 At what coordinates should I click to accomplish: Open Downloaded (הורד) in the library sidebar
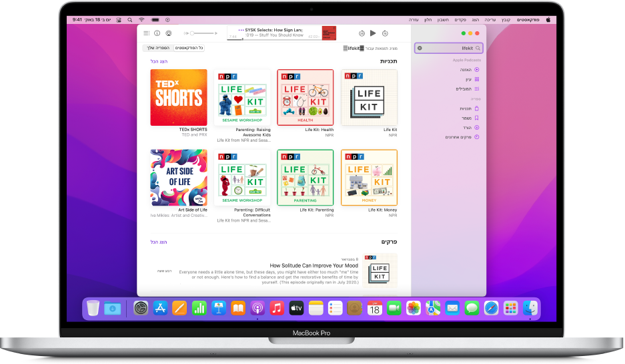(471, 127)
